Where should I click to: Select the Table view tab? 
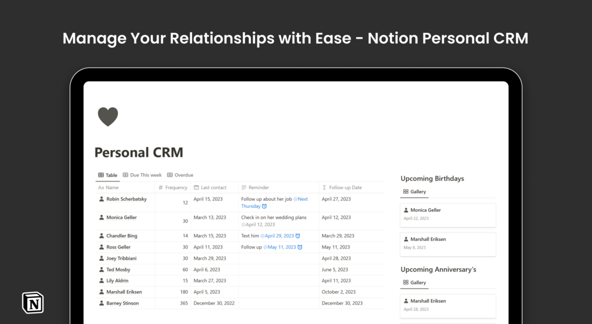tap(108, 175)
